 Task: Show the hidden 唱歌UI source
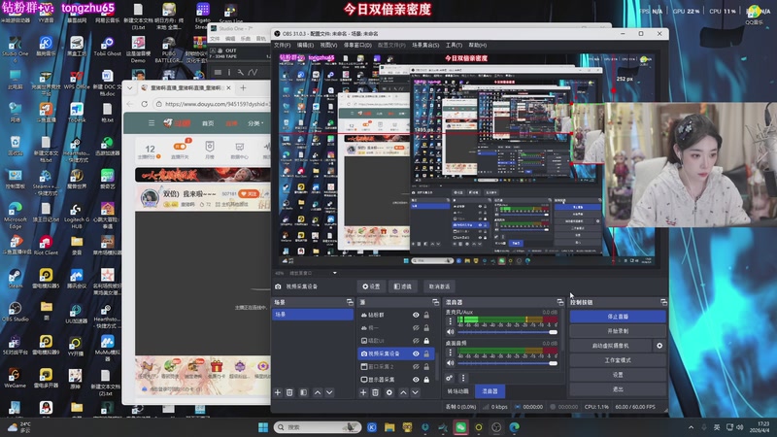point(416,341)
